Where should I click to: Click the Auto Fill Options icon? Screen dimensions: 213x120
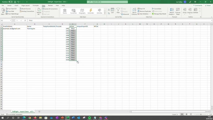click(x=78, y=62)
